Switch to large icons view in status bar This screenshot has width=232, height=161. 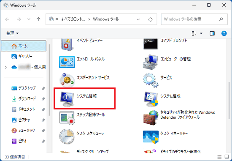[x=227, y=157]
